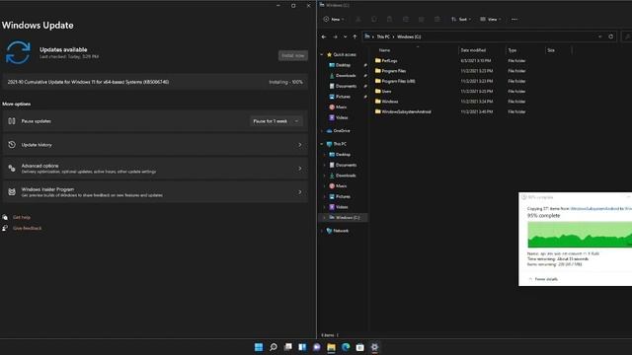Image resolution: width=632 pixels, height=355 pixels.
Task: Open Widgets icon on taskbar
Action: [302, 347]
